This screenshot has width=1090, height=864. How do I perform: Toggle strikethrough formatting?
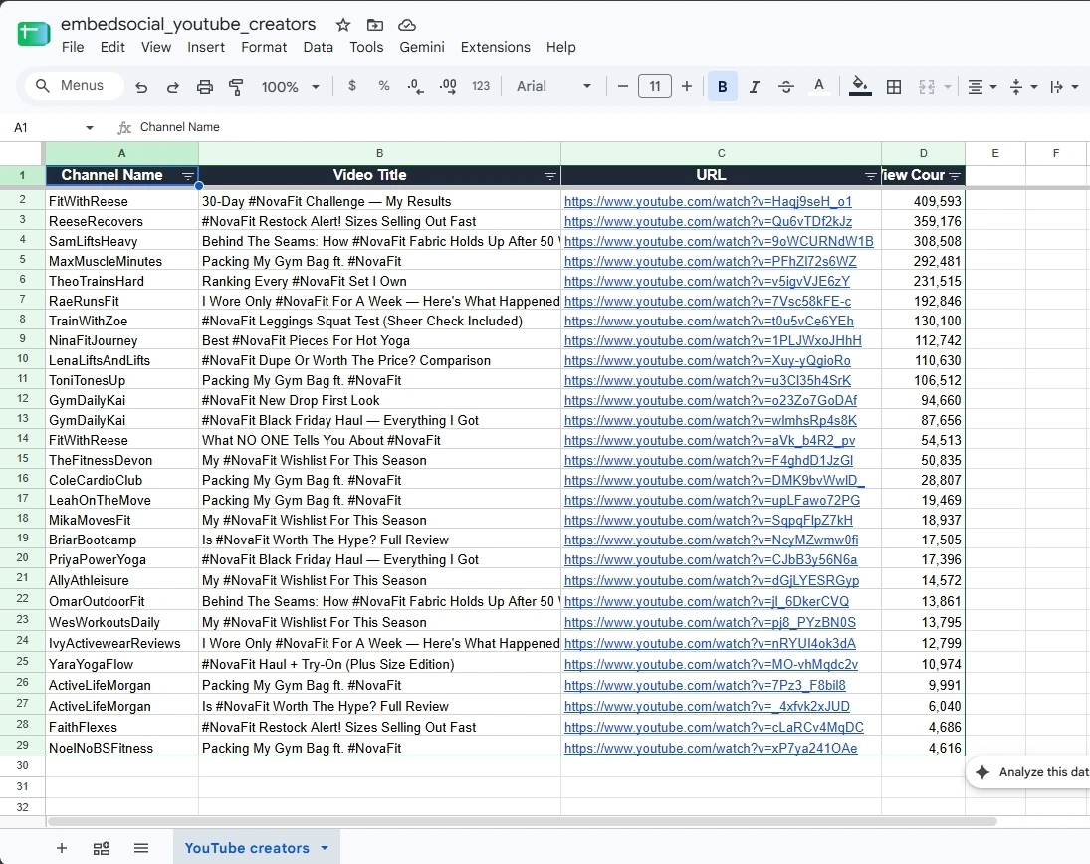point(786,87)
